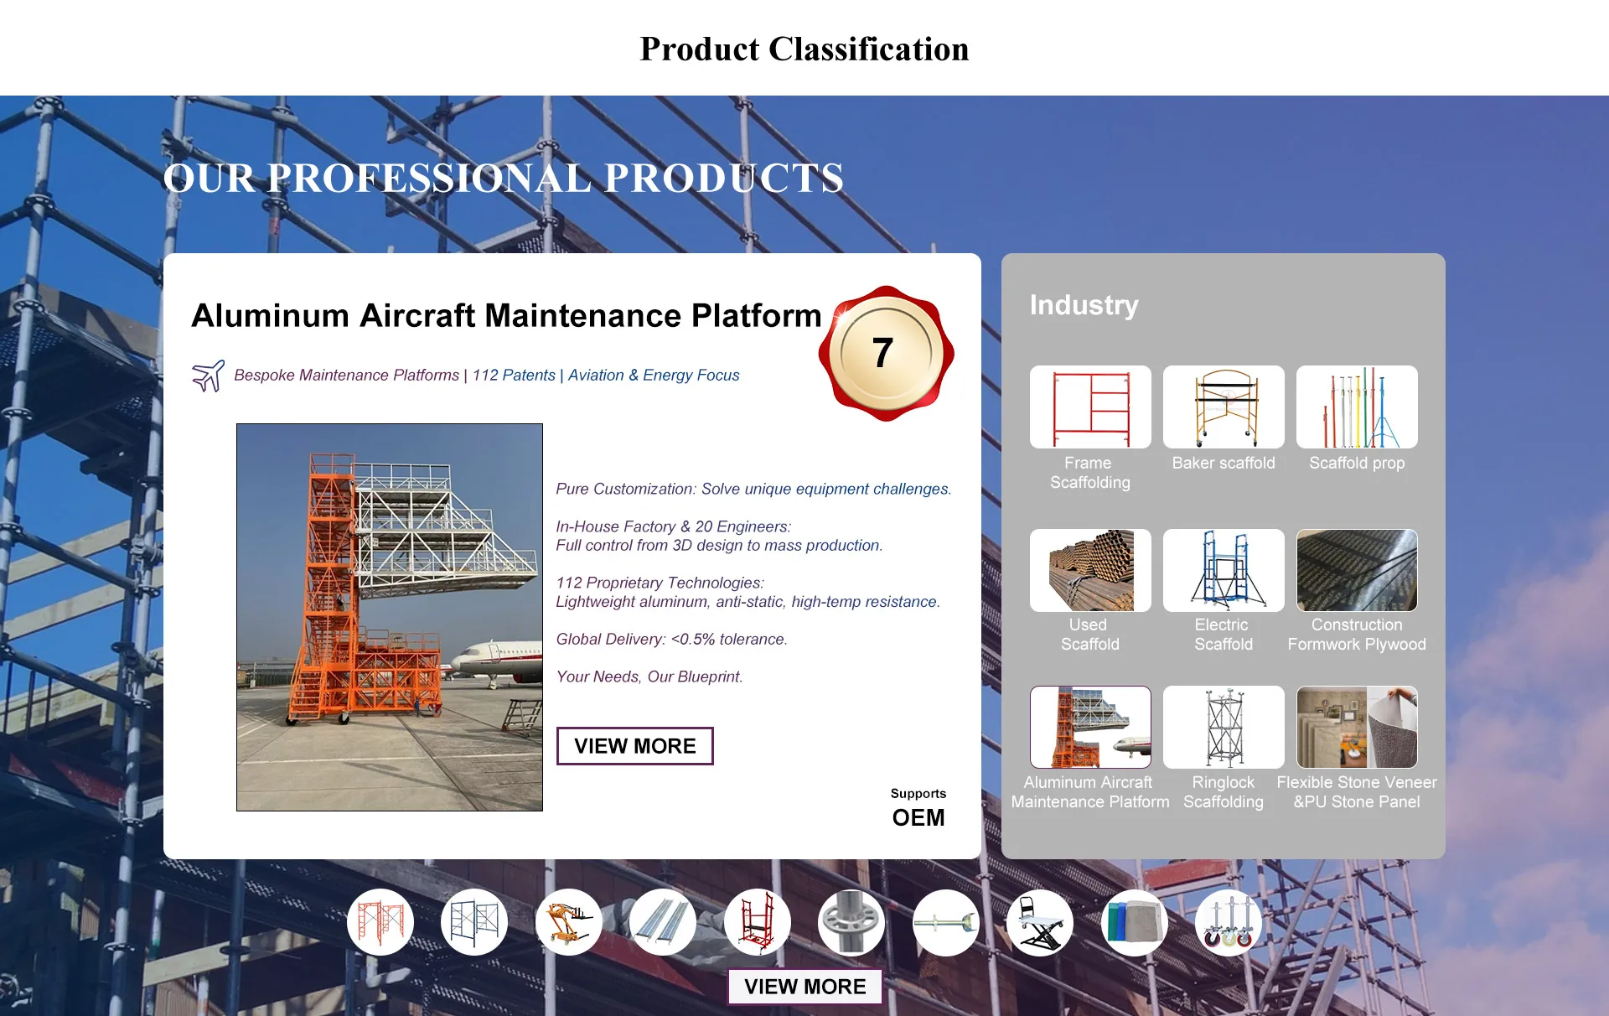Click the VIEW MORE button in product card

[635, 746]
